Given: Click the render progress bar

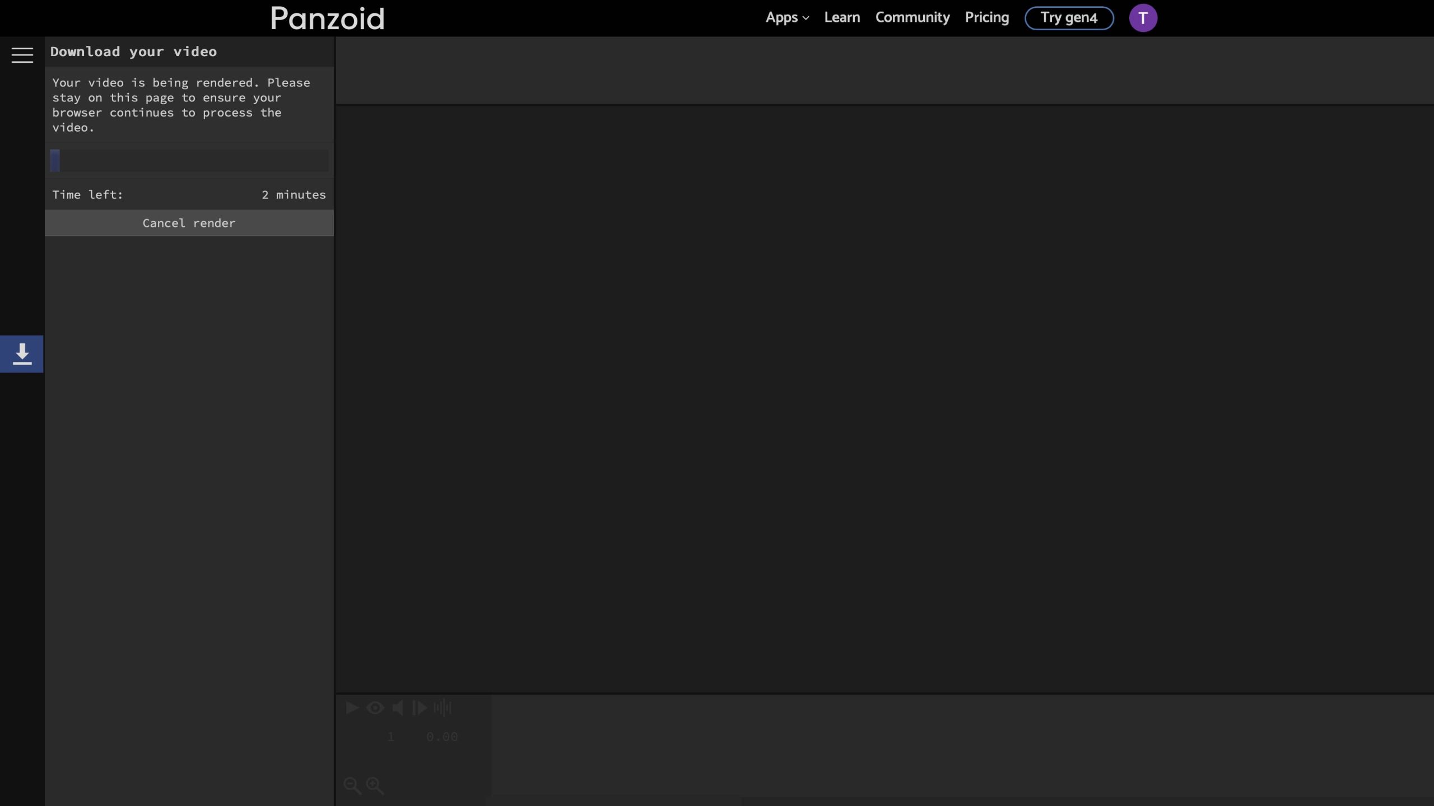Looking at the screenshot, I should pos(189,161).
